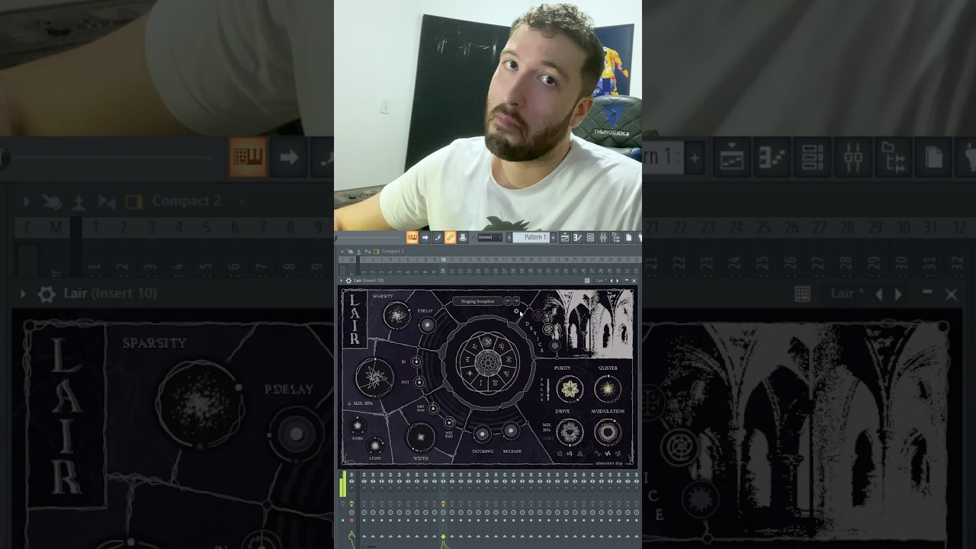Select the bottom Device symbol circle
The width and height of the screenshot is (976, 549).
(554, 345)
